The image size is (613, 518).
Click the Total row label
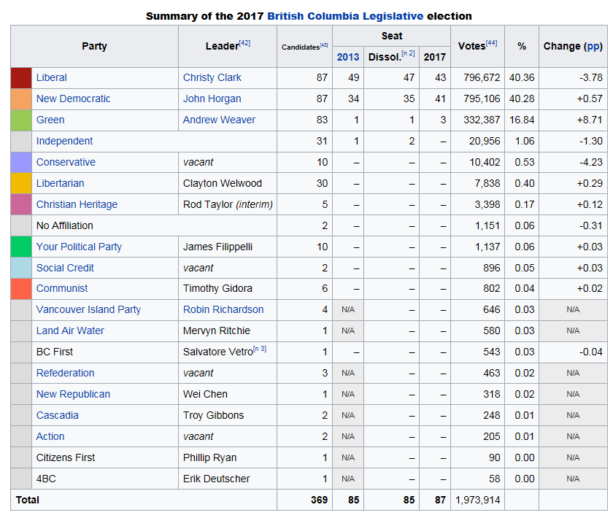click(x=28, y=500)
